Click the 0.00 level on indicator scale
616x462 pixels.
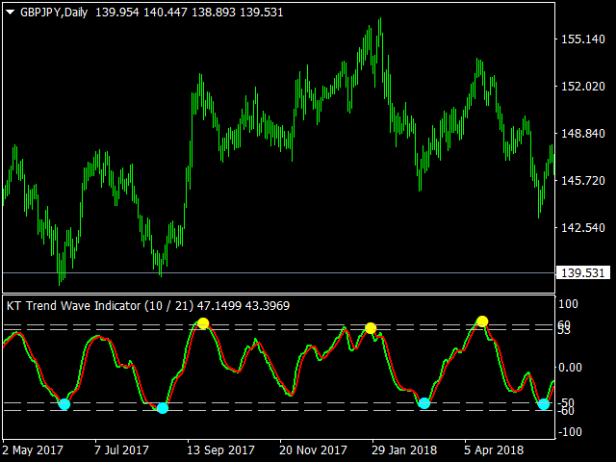(x=570, y=368)
